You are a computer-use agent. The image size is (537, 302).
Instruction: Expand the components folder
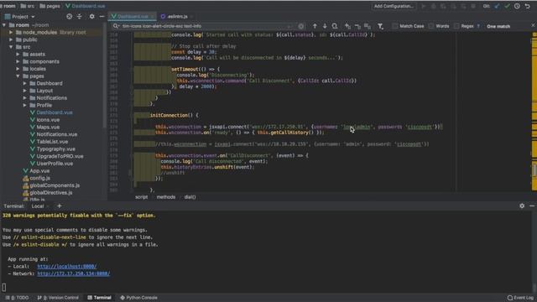point(18,61)
